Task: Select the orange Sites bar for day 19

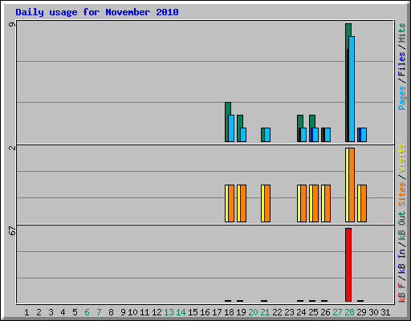Action: pyautogui.click(x=243, y=203)
